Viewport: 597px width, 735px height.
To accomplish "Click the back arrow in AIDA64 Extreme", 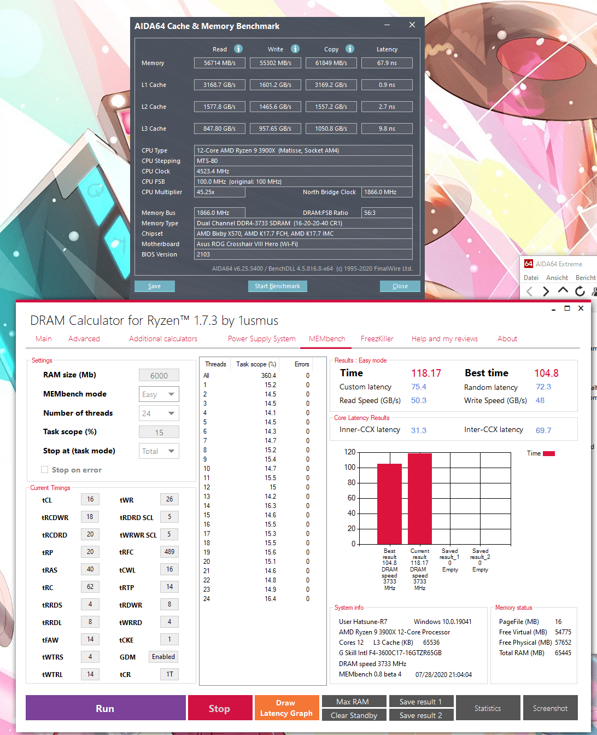I will [529, 291].
